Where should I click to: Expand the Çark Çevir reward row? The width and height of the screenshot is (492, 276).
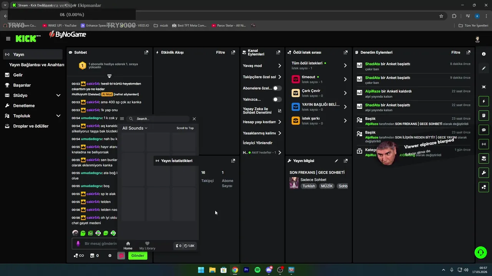[345, 93]
